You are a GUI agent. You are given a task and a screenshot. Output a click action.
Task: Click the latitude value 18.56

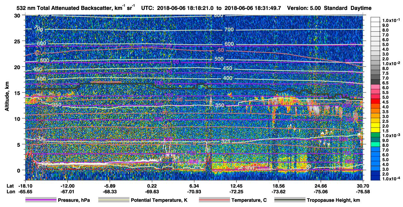278,186
